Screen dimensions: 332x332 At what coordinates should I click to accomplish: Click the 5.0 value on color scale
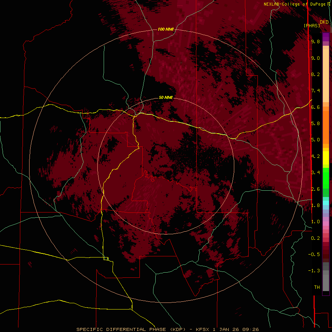(x=315, y=140)
